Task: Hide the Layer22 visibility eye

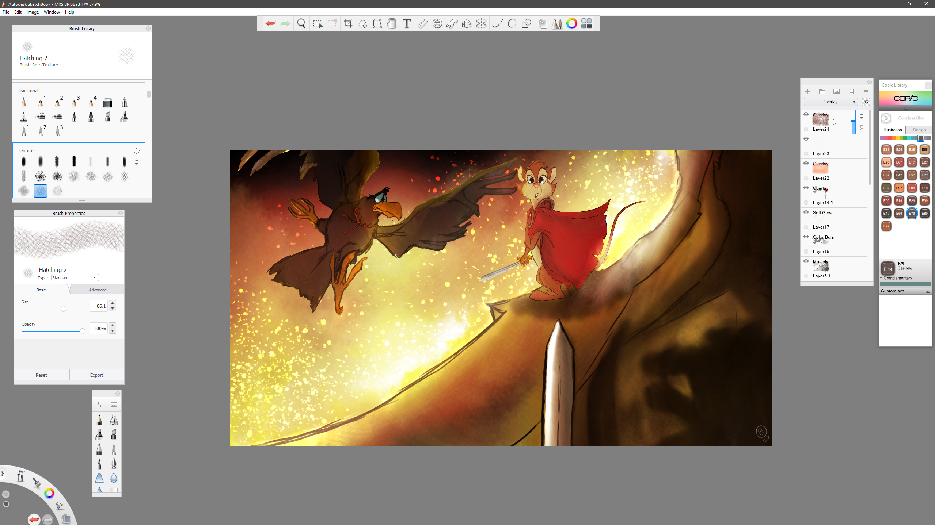Action: point(806,164)
